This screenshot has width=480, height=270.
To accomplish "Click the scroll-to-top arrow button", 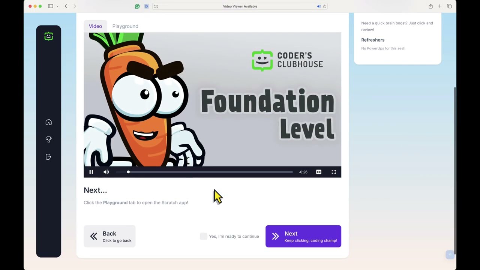I will pyautogui.click(x=450, y=255).
